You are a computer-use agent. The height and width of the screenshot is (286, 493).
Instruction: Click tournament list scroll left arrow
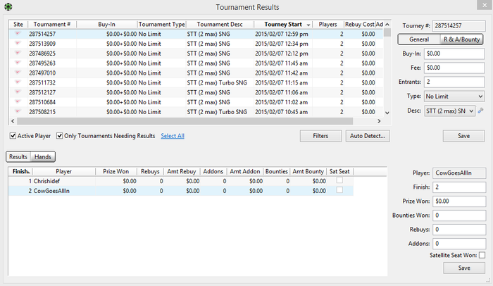[13, 121]
